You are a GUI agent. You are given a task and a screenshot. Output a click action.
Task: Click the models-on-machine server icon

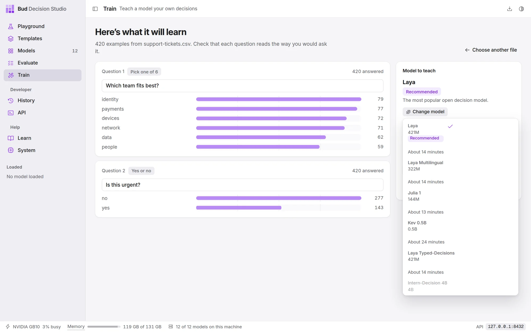coord(171,326)
